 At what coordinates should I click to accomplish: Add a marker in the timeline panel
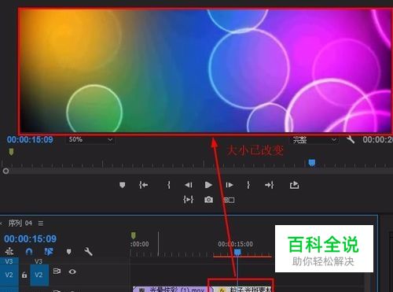pyautogui.click(x=68, y=252)
